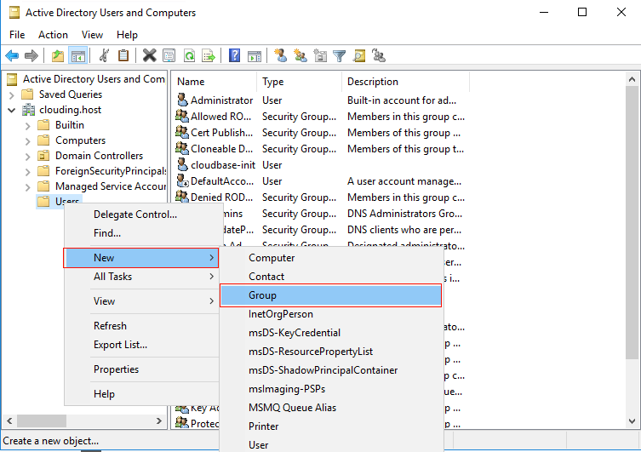This screenshot has height=452, width=641.
Task: Sort by the Name column header
Action: click(x=215, y=82)
